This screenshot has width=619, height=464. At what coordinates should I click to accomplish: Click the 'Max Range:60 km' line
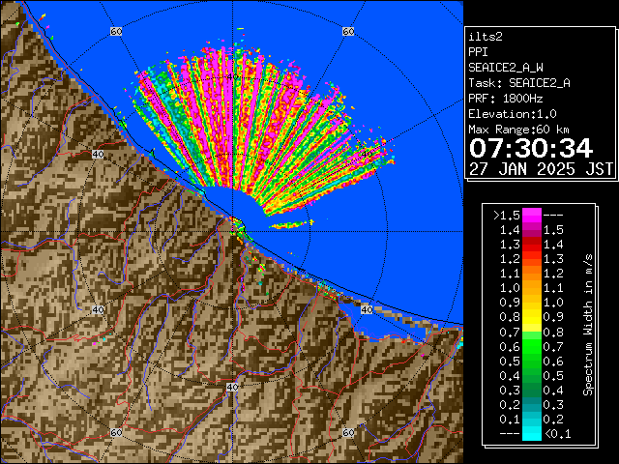point(518,130)
